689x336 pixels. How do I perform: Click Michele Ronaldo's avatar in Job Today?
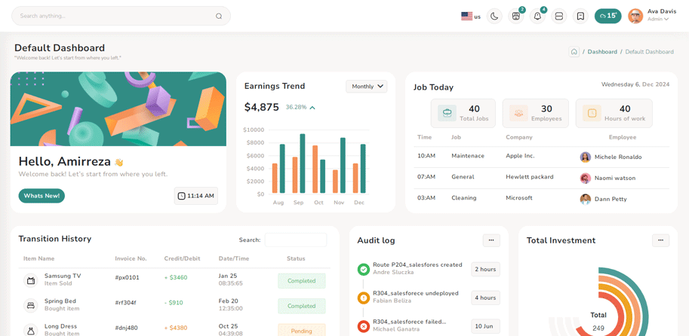click(585, 157)
